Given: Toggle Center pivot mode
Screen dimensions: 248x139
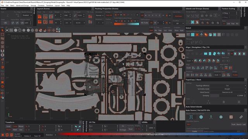Looking at the screenshot, I should click(x=15, y=126).
